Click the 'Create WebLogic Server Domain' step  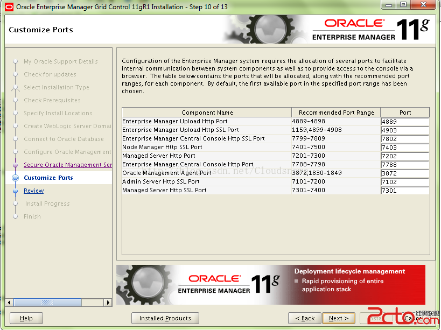(67, 126)
